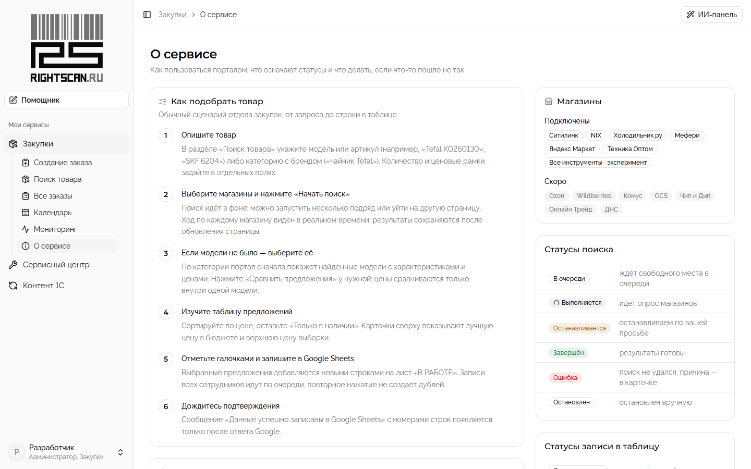The width and height of the screenshot is (751, 469).
Task: Click the user avatar with letter Р
Action: click(17, 452)
